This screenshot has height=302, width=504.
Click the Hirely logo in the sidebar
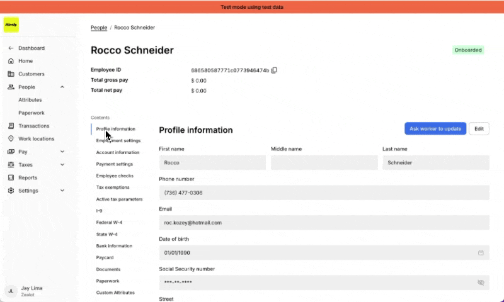coord(11,25)
